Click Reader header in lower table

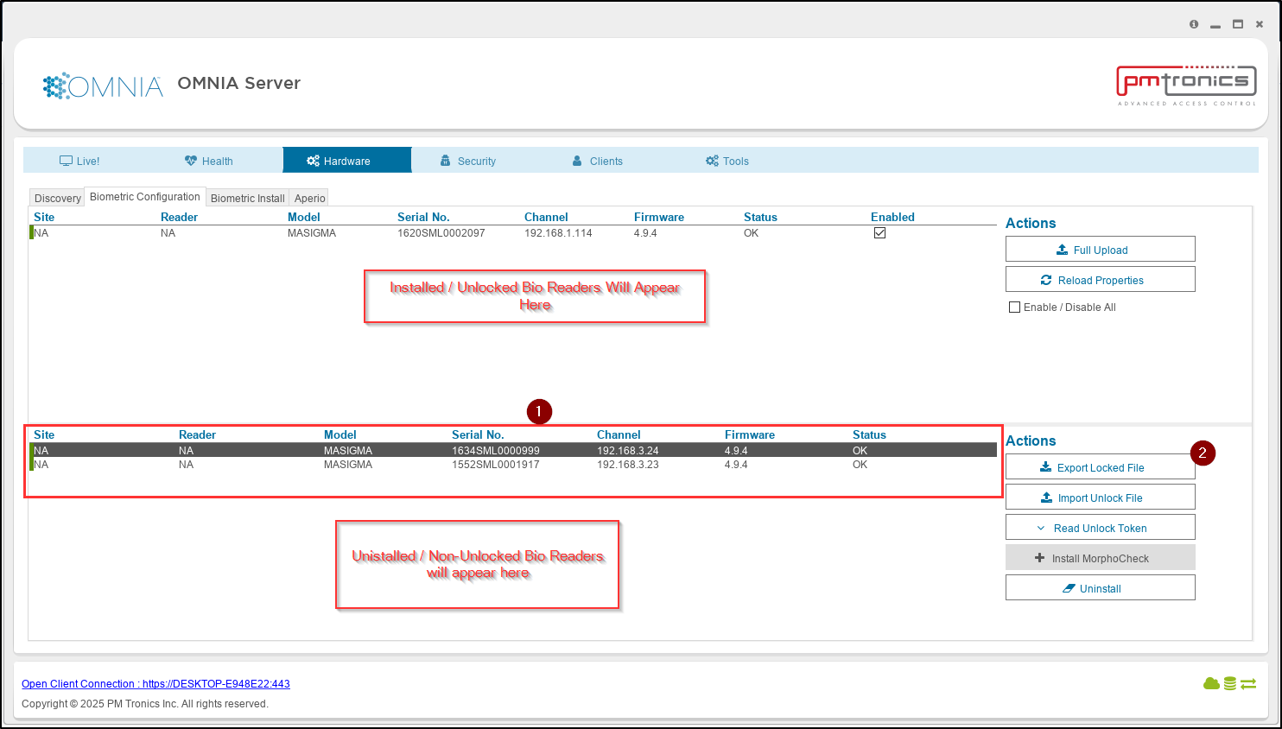coord(197,434)
